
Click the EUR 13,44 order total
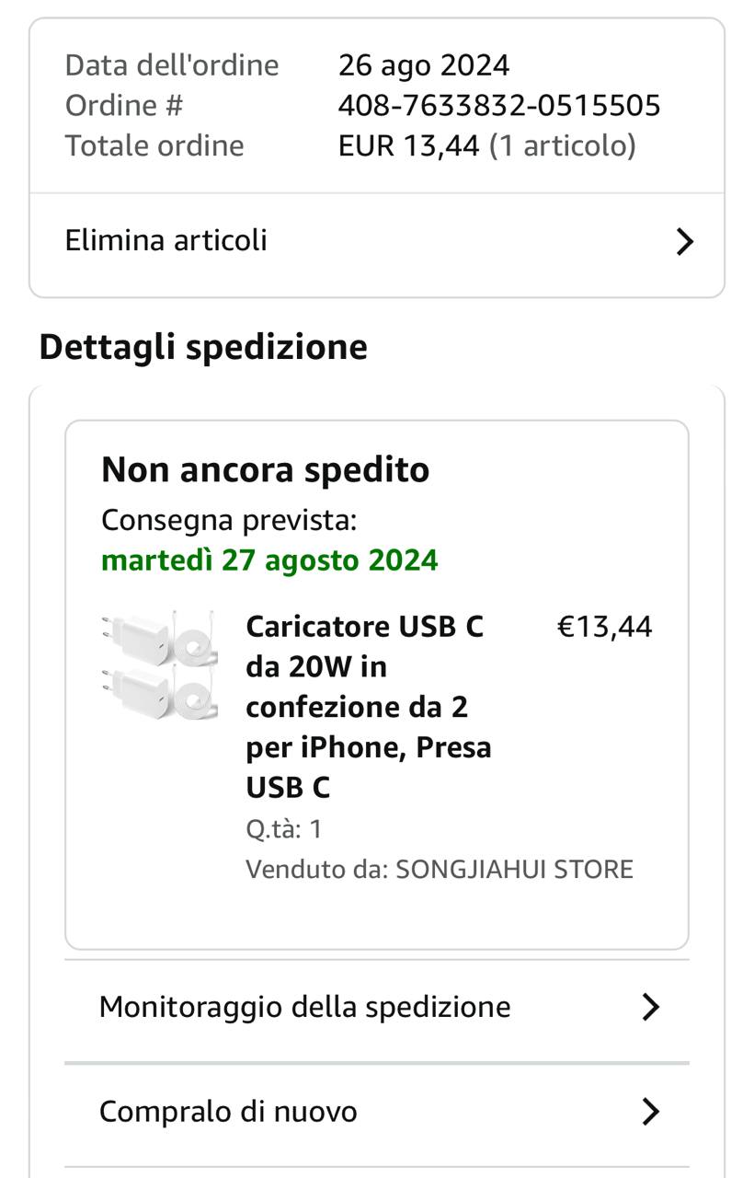coord(409,146)
